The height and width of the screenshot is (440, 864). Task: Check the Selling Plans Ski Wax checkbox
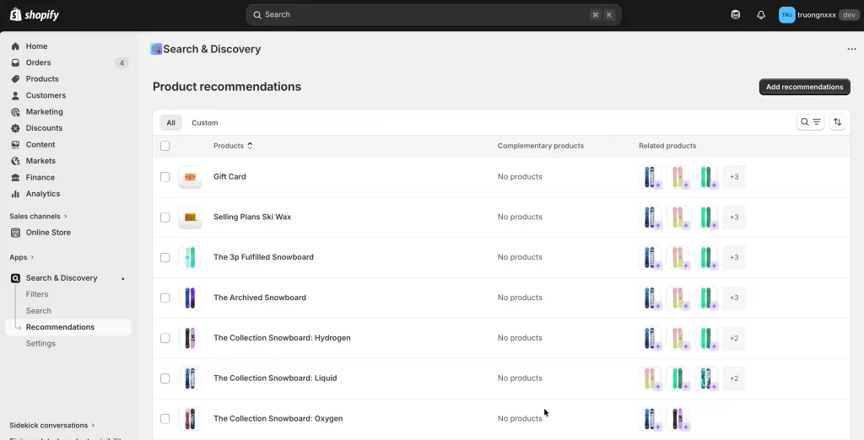pos(165,217)
